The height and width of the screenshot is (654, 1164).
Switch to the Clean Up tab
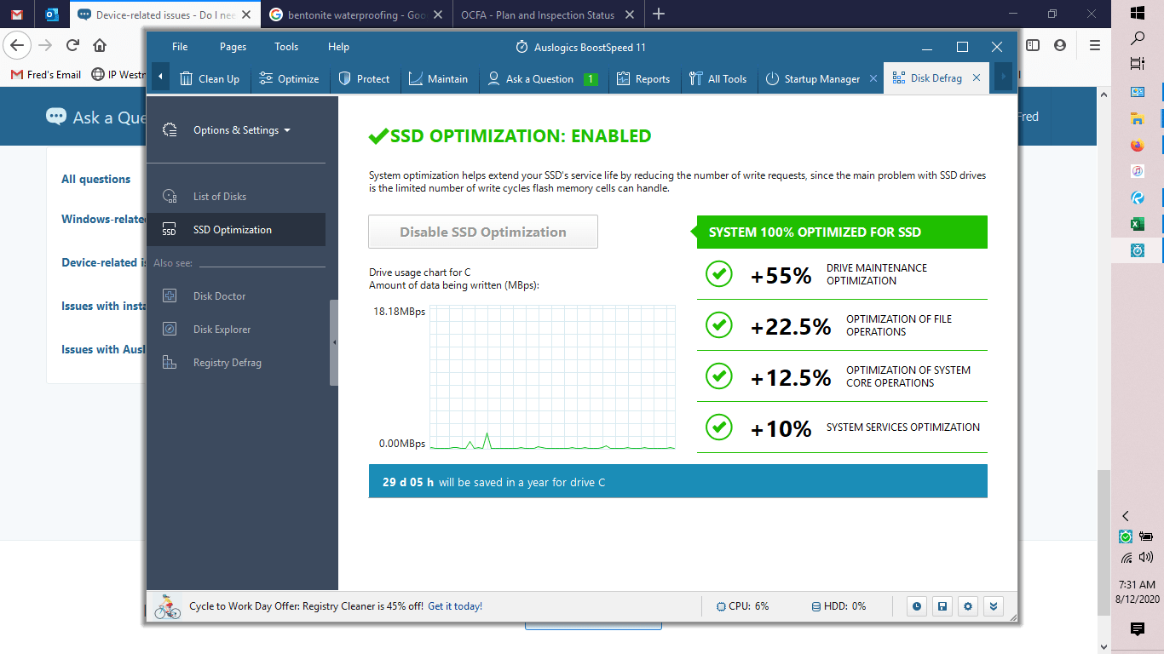click(210, 79)
